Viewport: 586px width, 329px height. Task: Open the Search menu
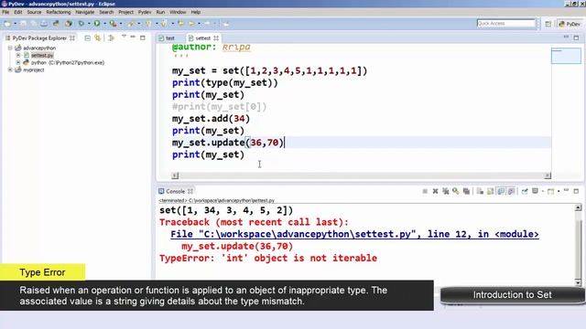[106, 12]
